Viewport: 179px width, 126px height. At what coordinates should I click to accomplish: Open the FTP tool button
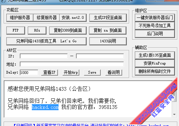coord(16,31)
